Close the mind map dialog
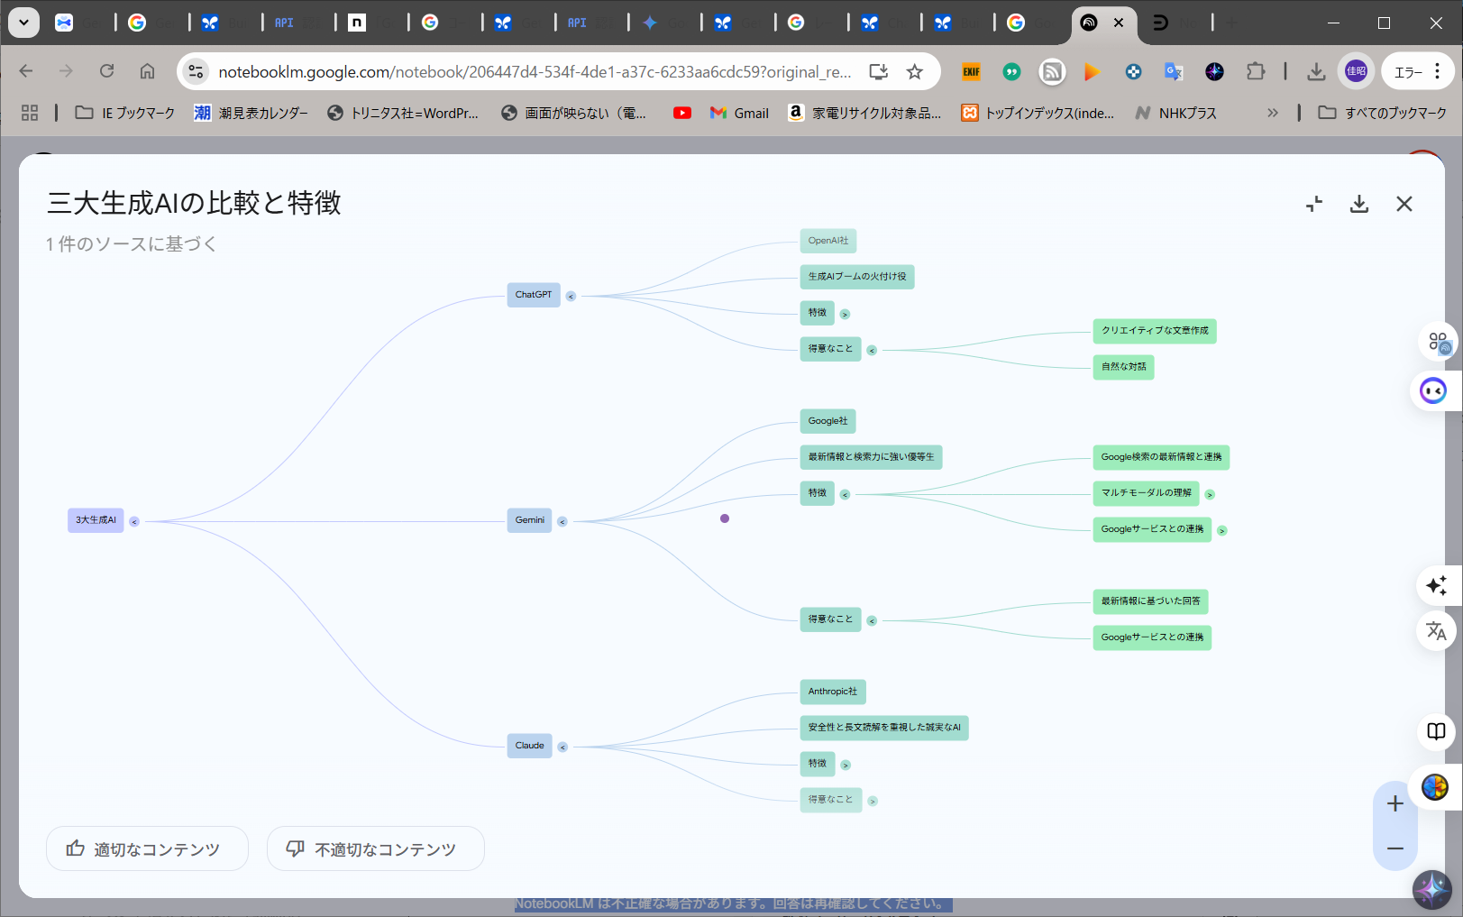The image size is (1463, 917). click(x=1404, y=205)
